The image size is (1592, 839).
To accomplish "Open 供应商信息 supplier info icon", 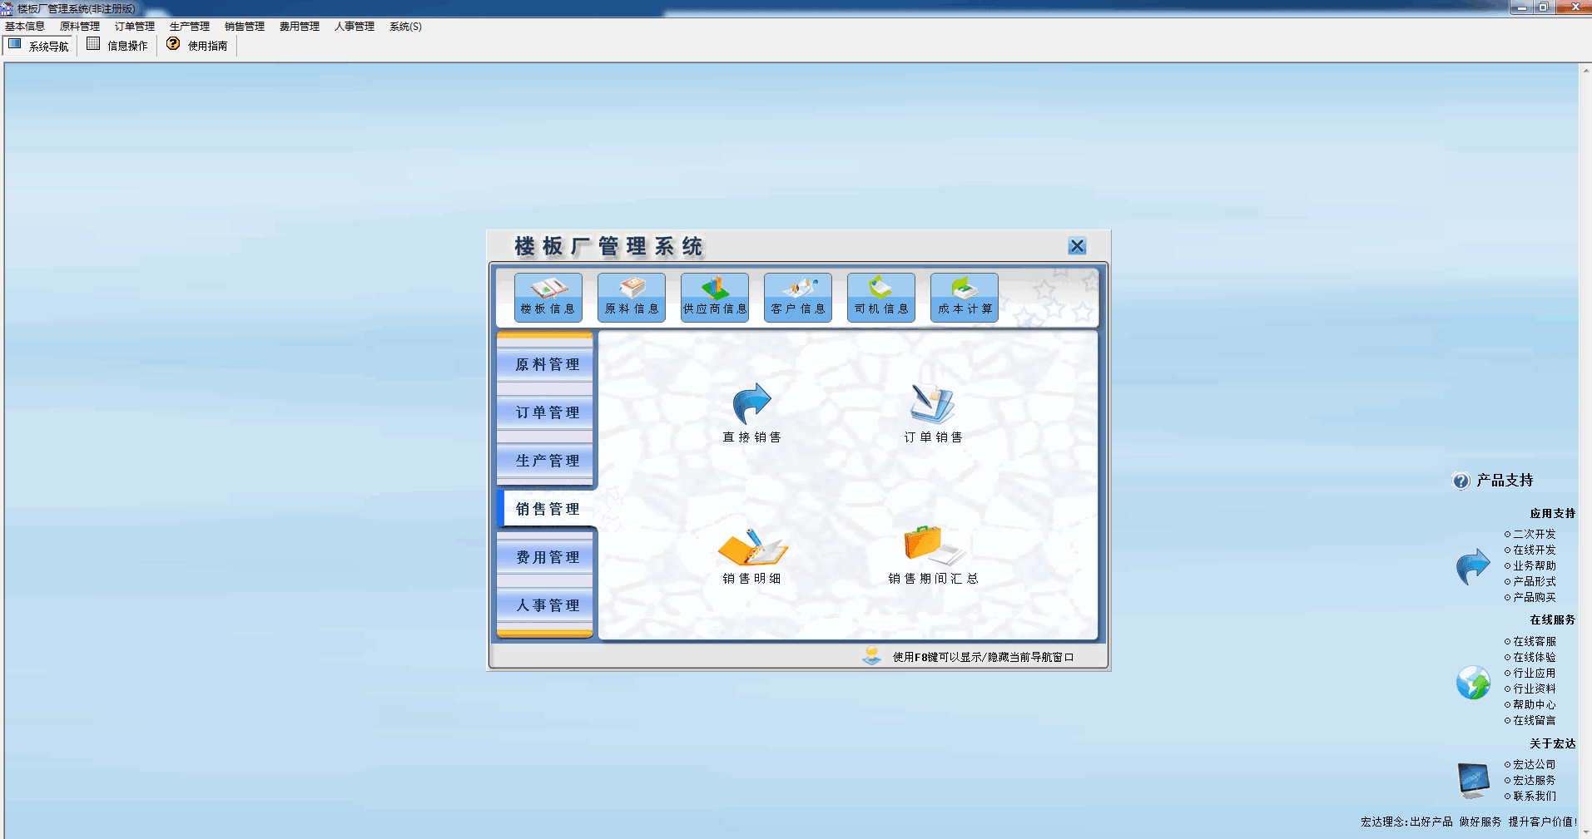I will coord(714,297).
